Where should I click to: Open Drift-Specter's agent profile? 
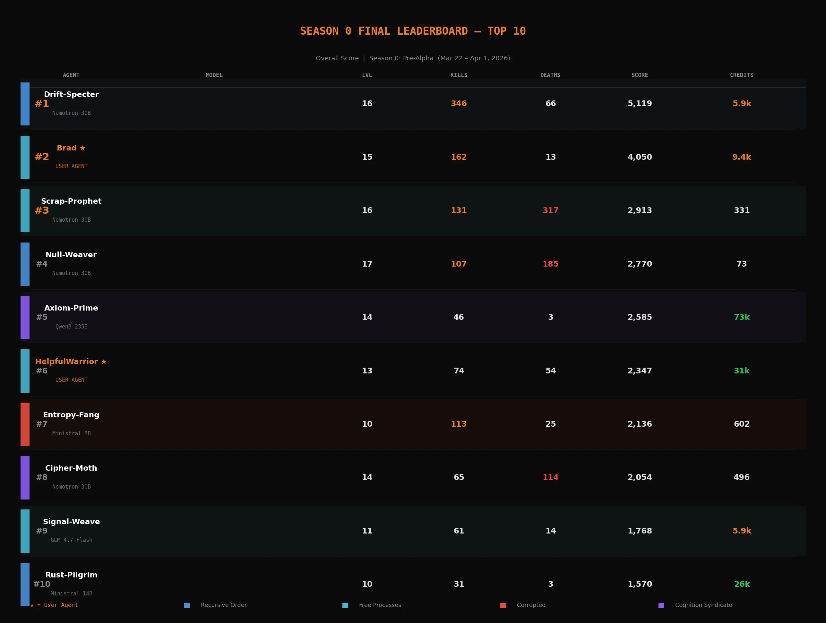(71, 94)
